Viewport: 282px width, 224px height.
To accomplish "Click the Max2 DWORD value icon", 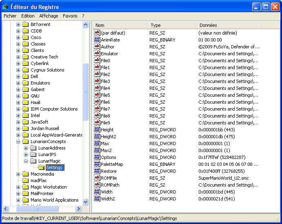I will 97,150.
